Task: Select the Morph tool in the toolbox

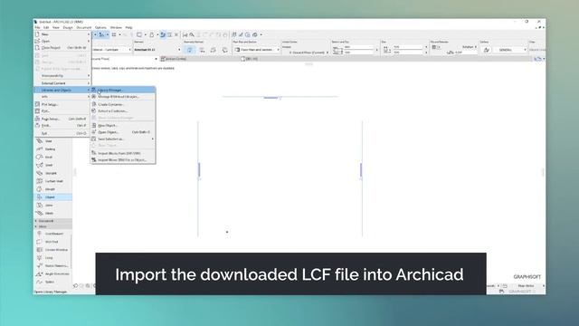Action: tap(53, 189)
